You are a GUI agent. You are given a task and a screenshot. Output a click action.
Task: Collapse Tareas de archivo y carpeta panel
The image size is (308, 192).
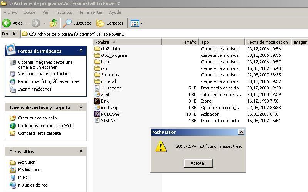pyautogui.click(x=81, y=108)
